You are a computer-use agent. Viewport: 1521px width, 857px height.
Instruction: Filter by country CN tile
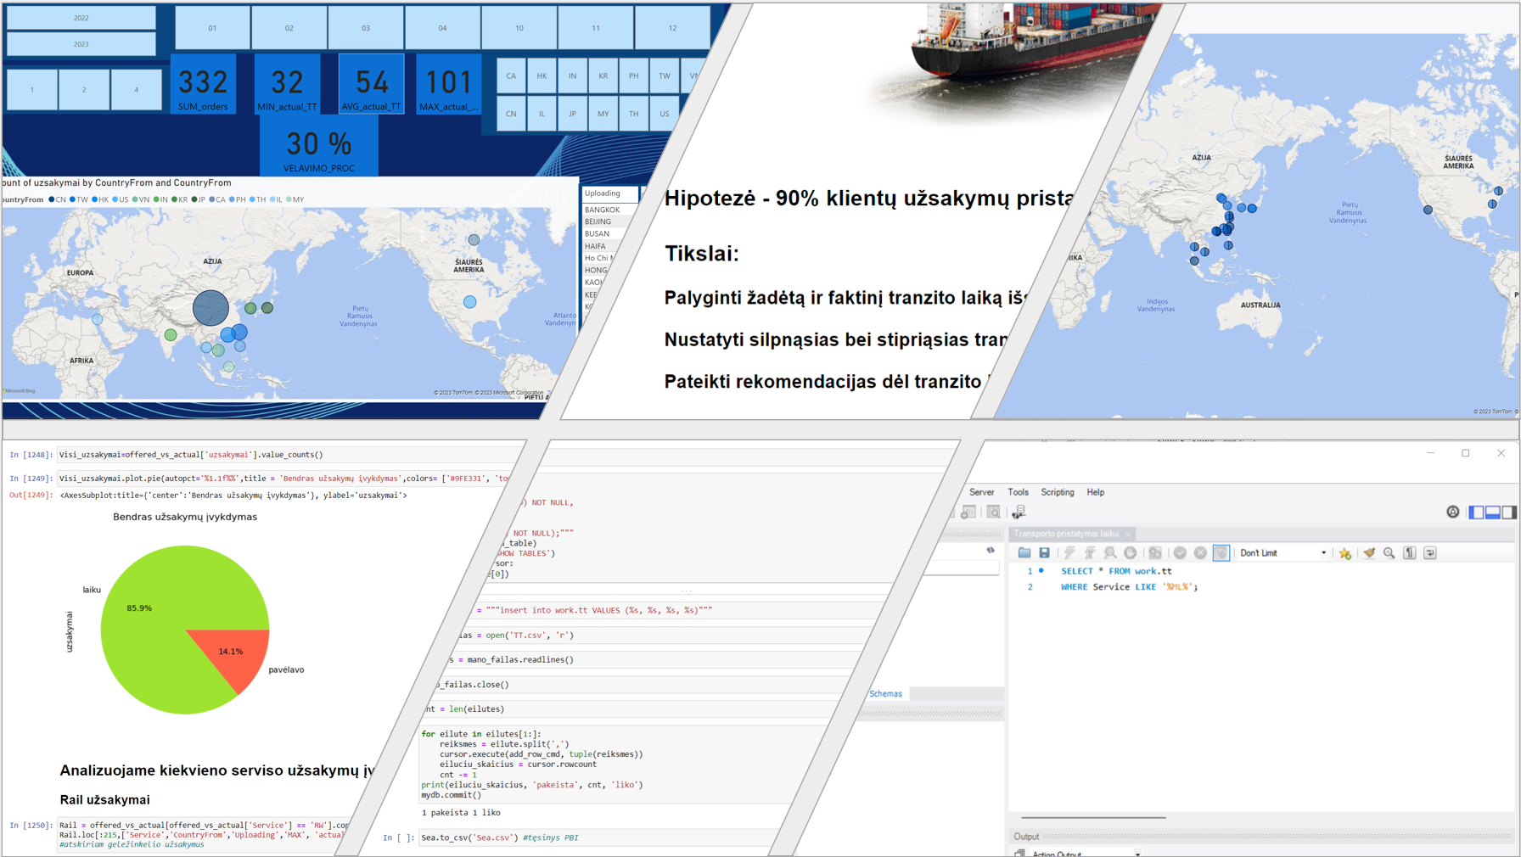click(511, 114)
